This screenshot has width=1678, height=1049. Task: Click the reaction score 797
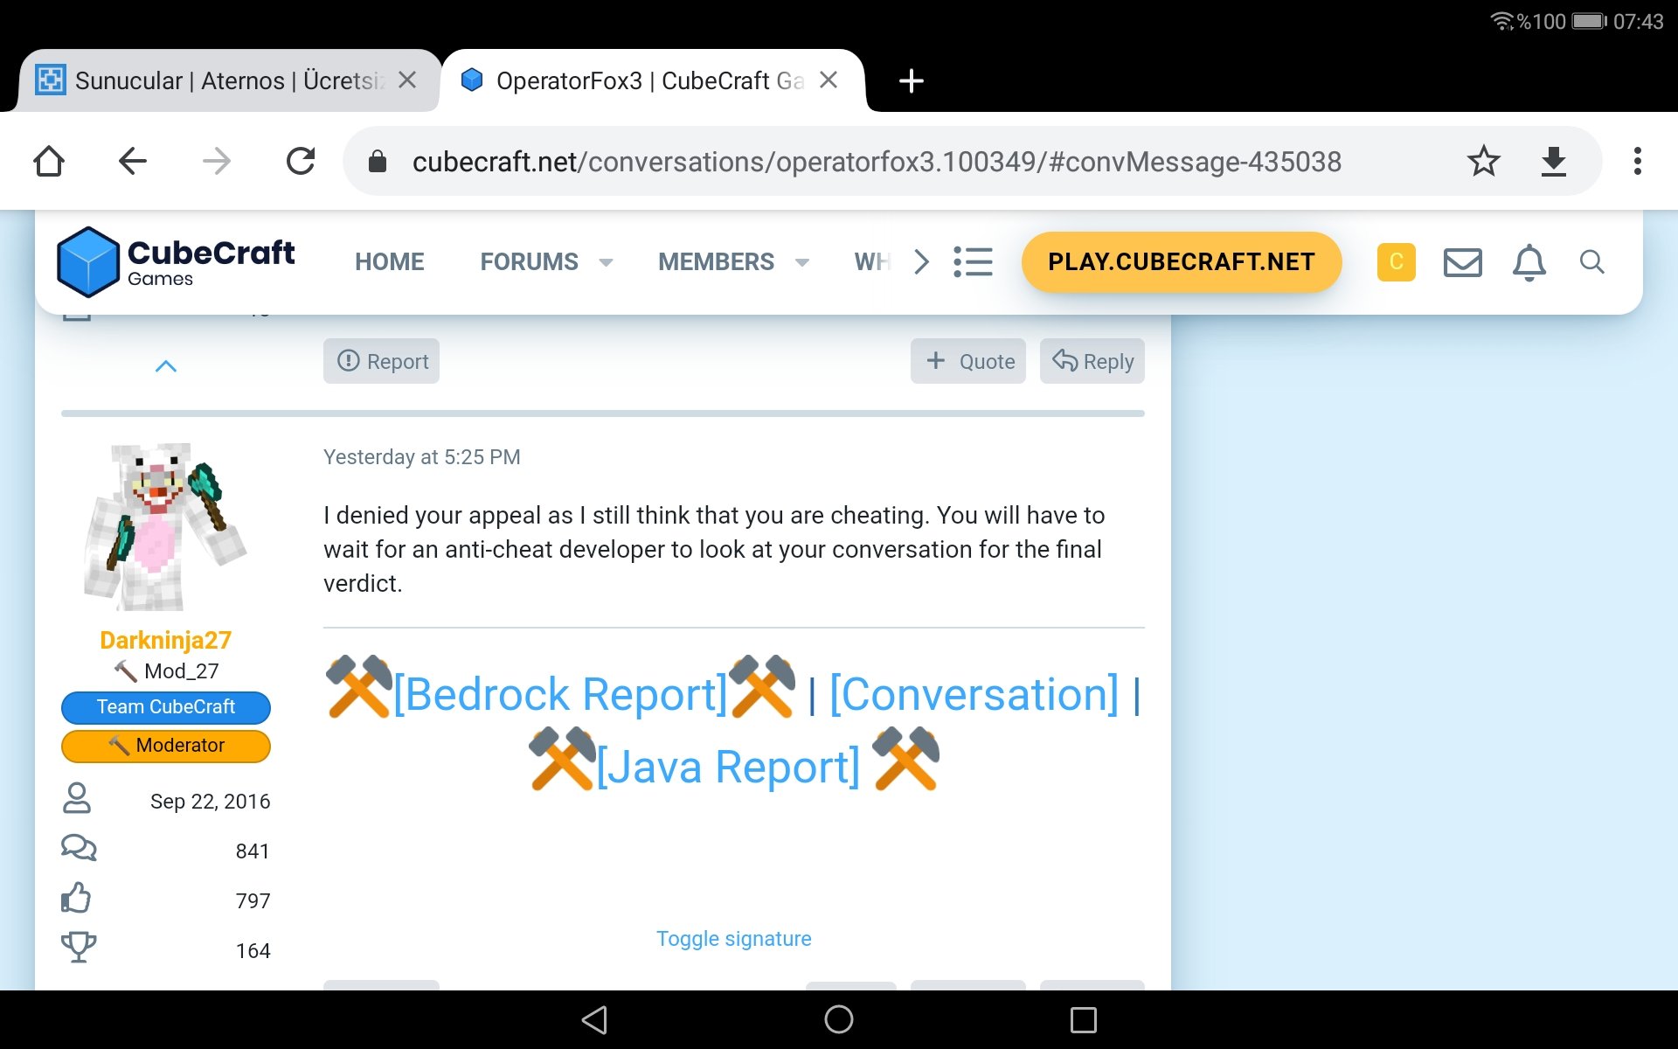coord(253,901)
